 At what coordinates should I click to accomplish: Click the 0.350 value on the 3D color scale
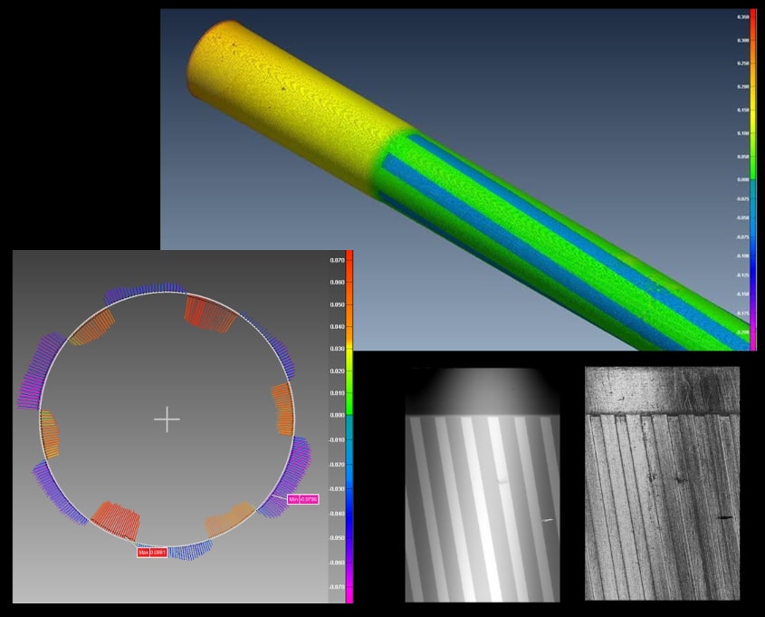pos(742,17)
